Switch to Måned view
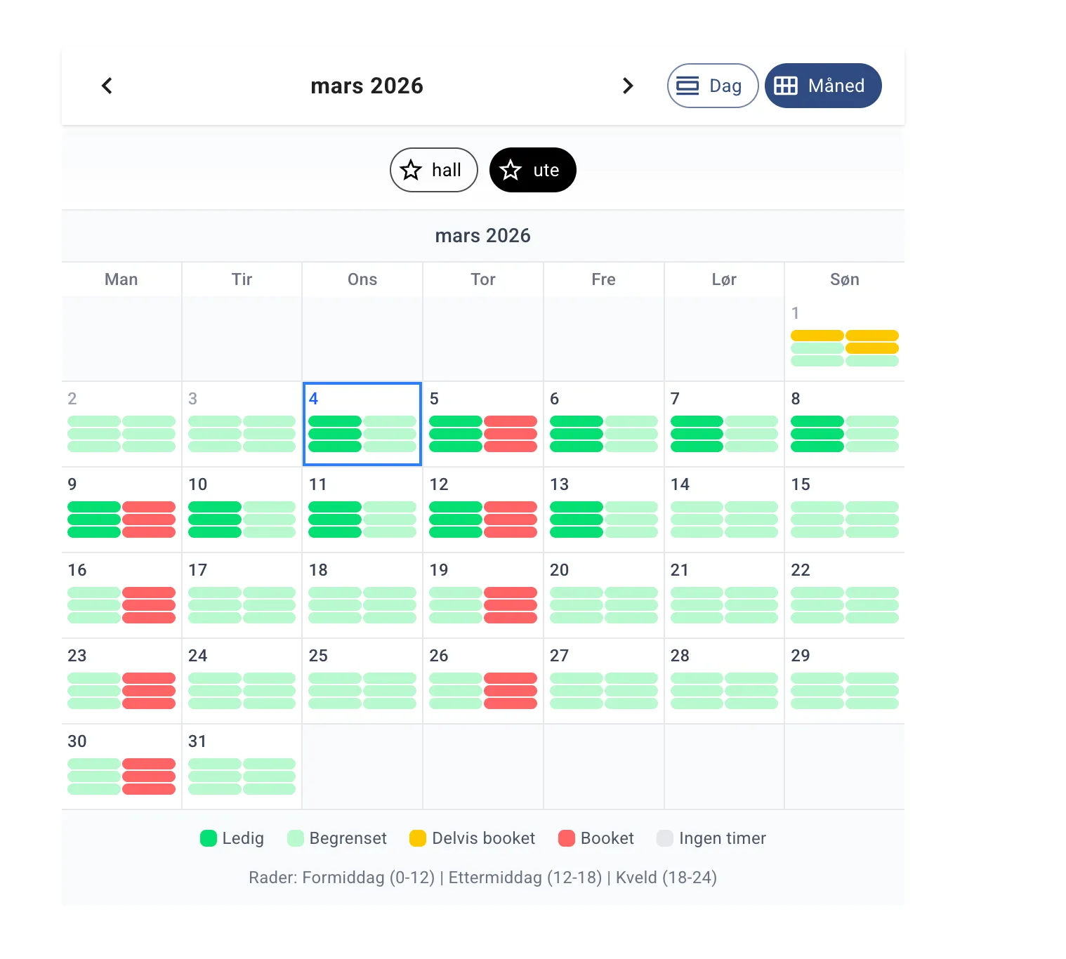The image size is (1066, 959). [822, 86]
